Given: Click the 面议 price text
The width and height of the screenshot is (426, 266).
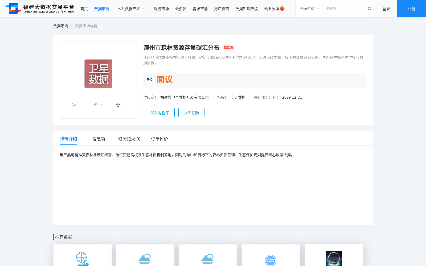Looking at the screenshot, I should click(x=165, y=80).
